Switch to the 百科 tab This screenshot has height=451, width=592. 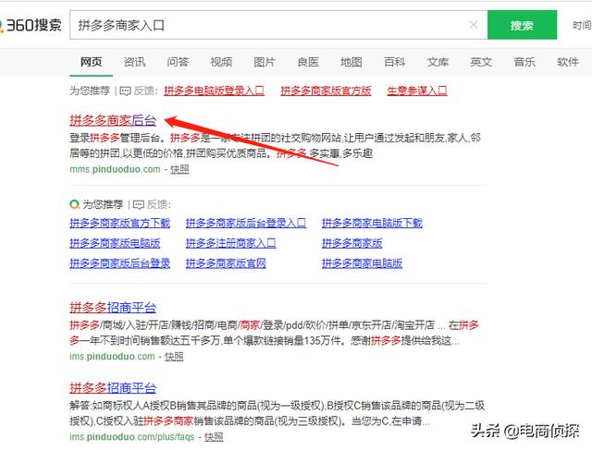395,62
